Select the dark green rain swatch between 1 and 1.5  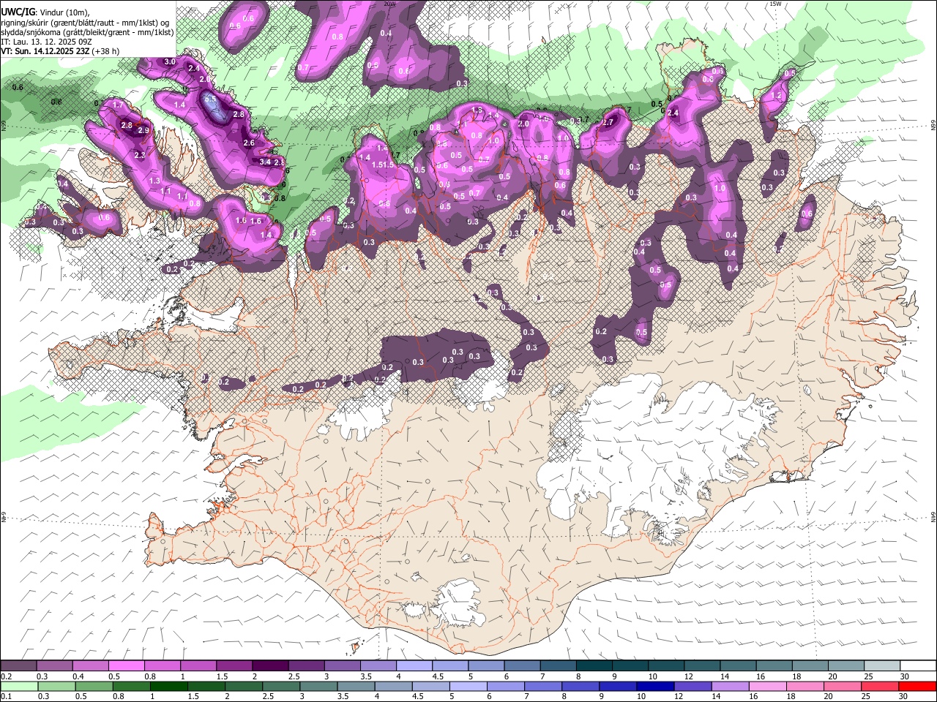169,686
